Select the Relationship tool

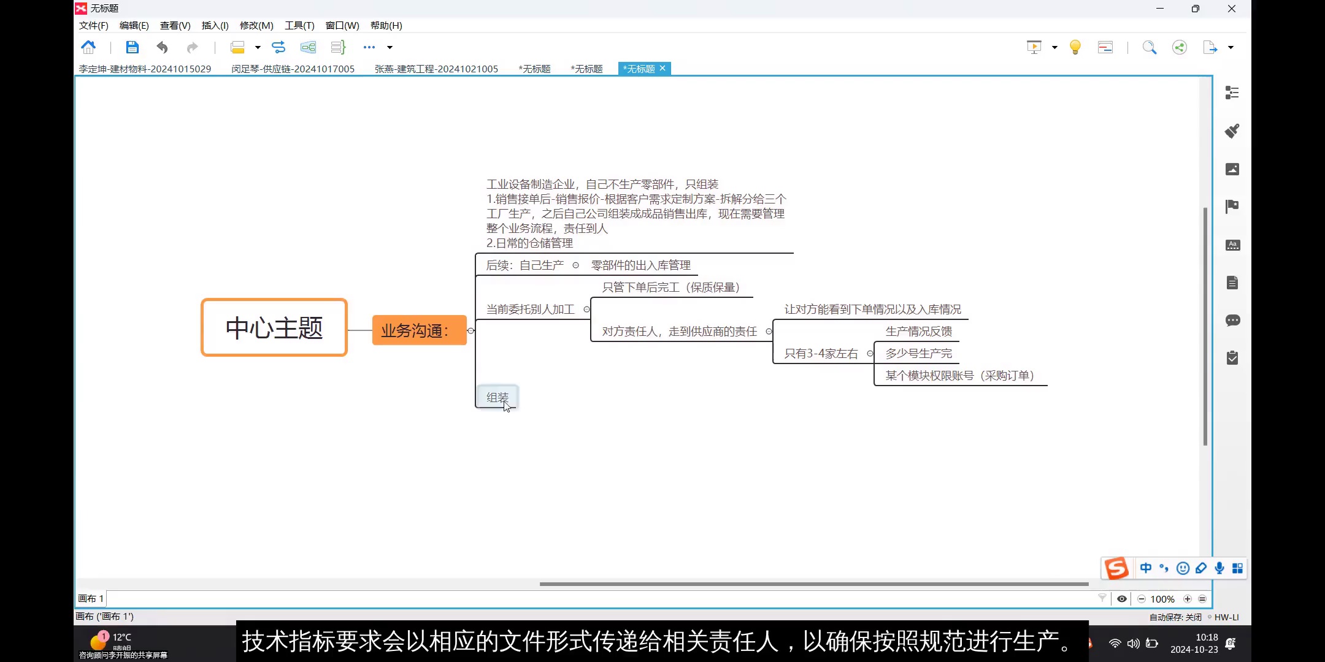(x=278, y=47)
